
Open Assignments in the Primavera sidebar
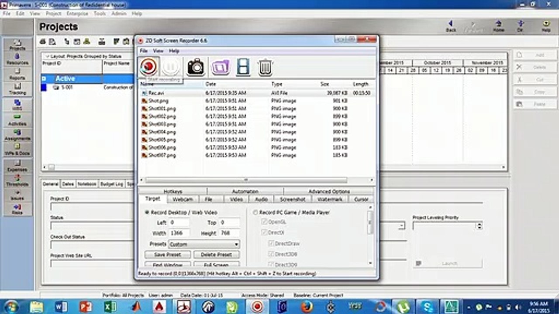point(17,135)
